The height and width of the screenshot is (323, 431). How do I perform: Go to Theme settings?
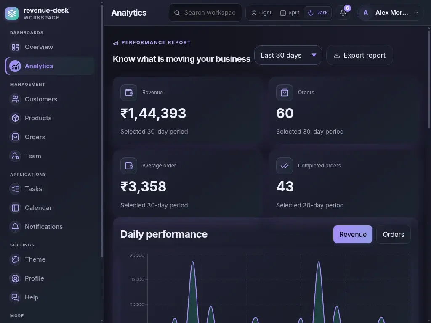[x=50, y=259]
